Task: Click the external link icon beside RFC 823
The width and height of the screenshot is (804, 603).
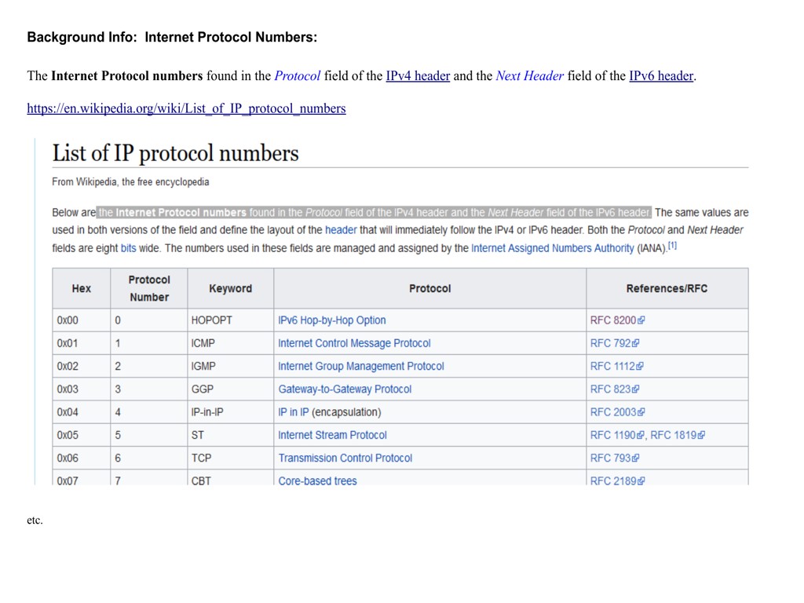Action: 637,389
